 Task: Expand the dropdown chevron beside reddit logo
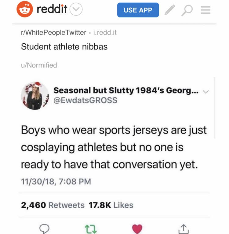pos(76,10)
